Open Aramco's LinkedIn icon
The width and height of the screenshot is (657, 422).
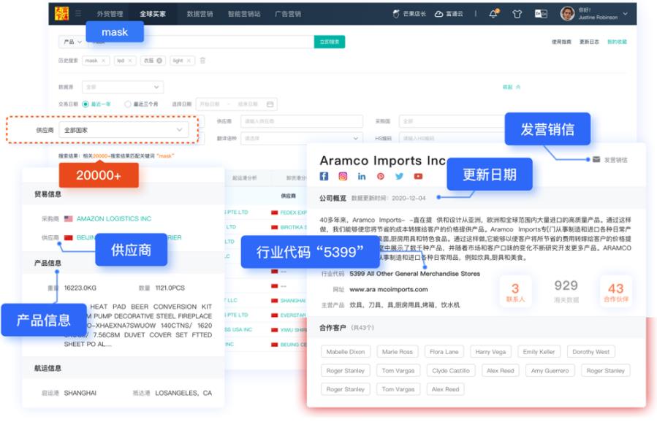pyautogui.click(x=362, y=176)
